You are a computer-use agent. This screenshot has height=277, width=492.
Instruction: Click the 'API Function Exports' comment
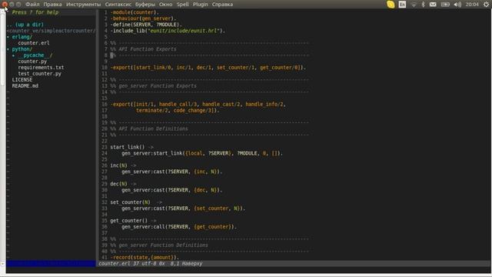[x=144, y=49]
